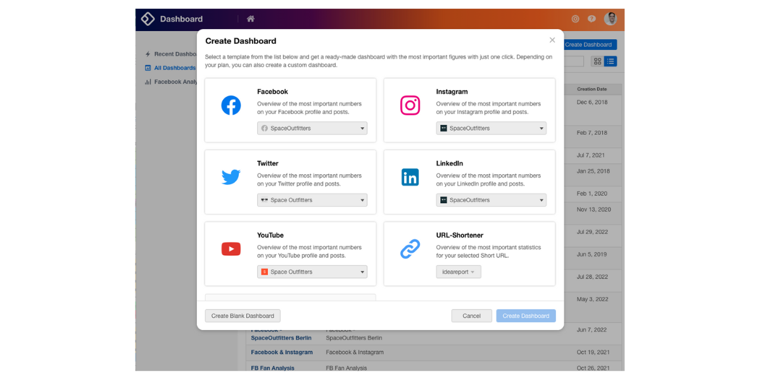Screen dimensions: 760x380
Task: Click the YouTube template title
Action: [270, 235]
